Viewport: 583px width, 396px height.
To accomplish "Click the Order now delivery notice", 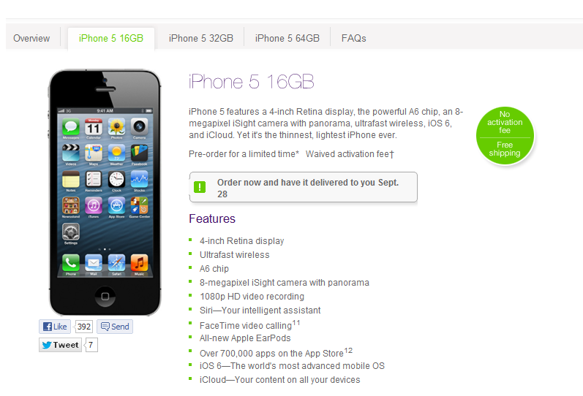I will click(x=304, y=187).
